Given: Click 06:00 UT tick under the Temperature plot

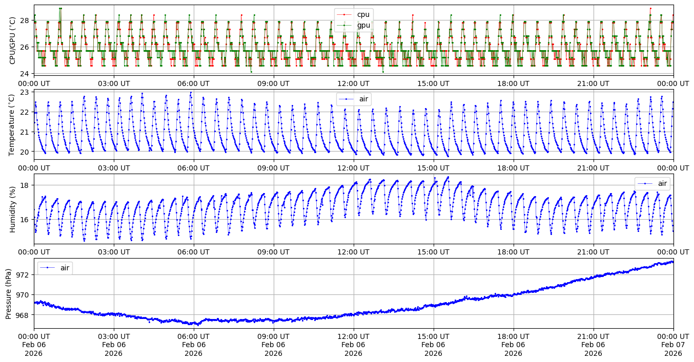Looking at the screenshot, I should click(193, 168).
